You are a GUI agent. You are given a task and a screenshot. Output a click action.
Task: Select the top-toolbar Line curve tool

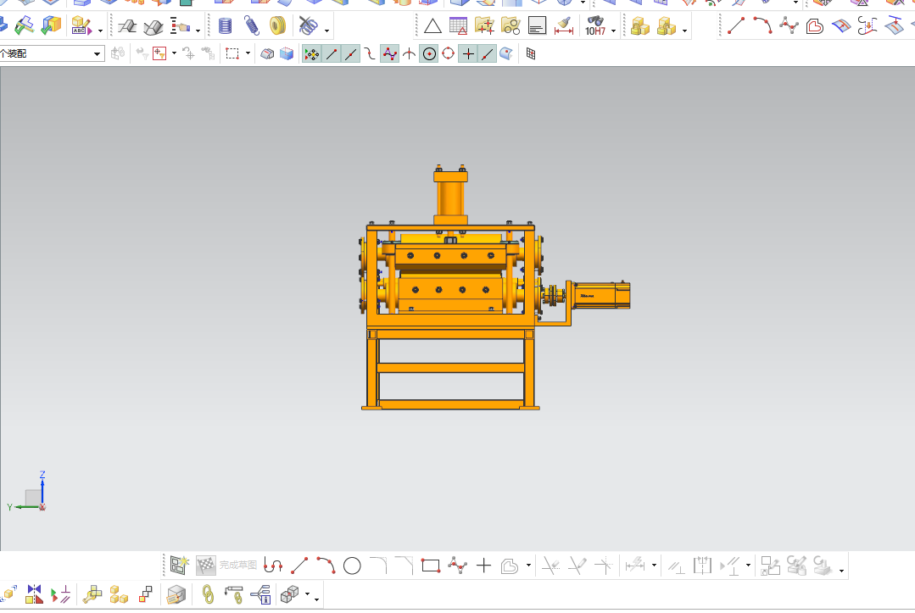pyautogui.click(x=736, y=25)
